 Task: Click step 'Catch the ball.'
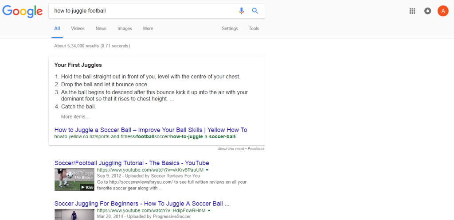[x=78, y=107]
